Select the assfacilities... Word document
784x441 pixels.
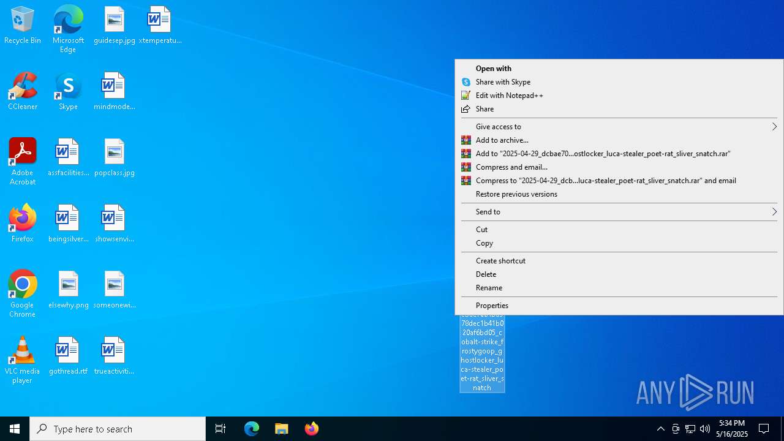tap(68, 158)
